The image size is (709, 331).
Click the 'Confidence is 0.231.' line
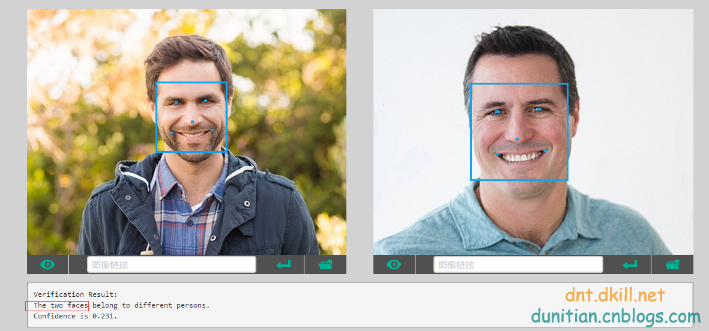[76, 316]
